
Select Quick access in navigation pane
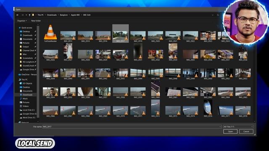point(25,28)
